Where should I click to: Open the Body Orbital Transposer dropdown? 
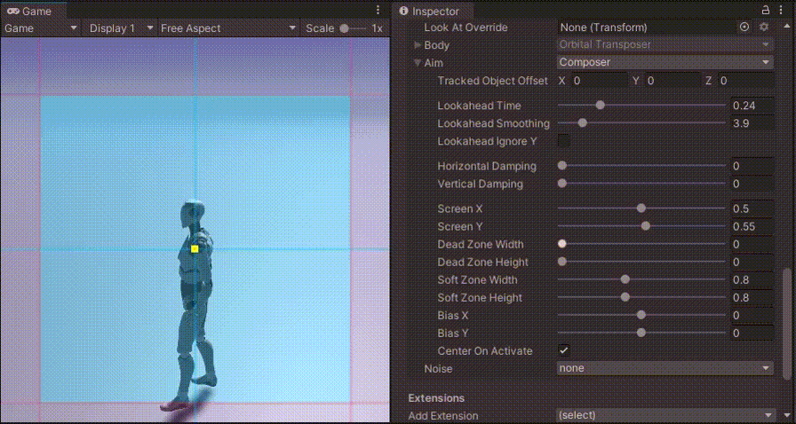665,44
